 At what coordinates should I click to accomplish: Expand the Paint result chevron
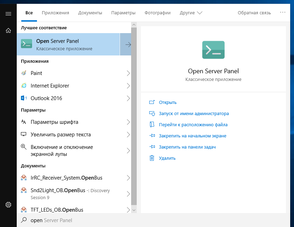[x=128, y=73]
